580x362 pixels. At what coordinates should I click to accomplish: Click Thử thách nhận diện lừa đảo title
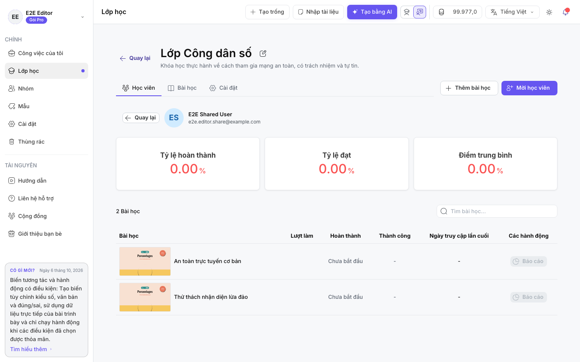coord(211,297)
